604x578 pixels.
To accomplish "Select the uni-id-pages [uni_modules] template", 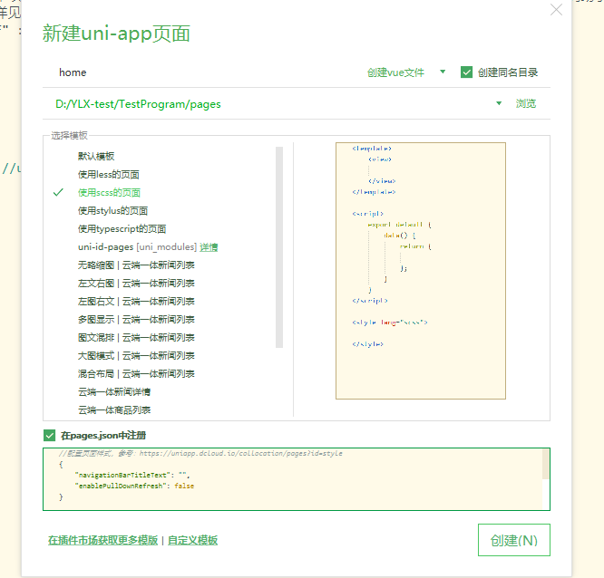I will [137, 246].
